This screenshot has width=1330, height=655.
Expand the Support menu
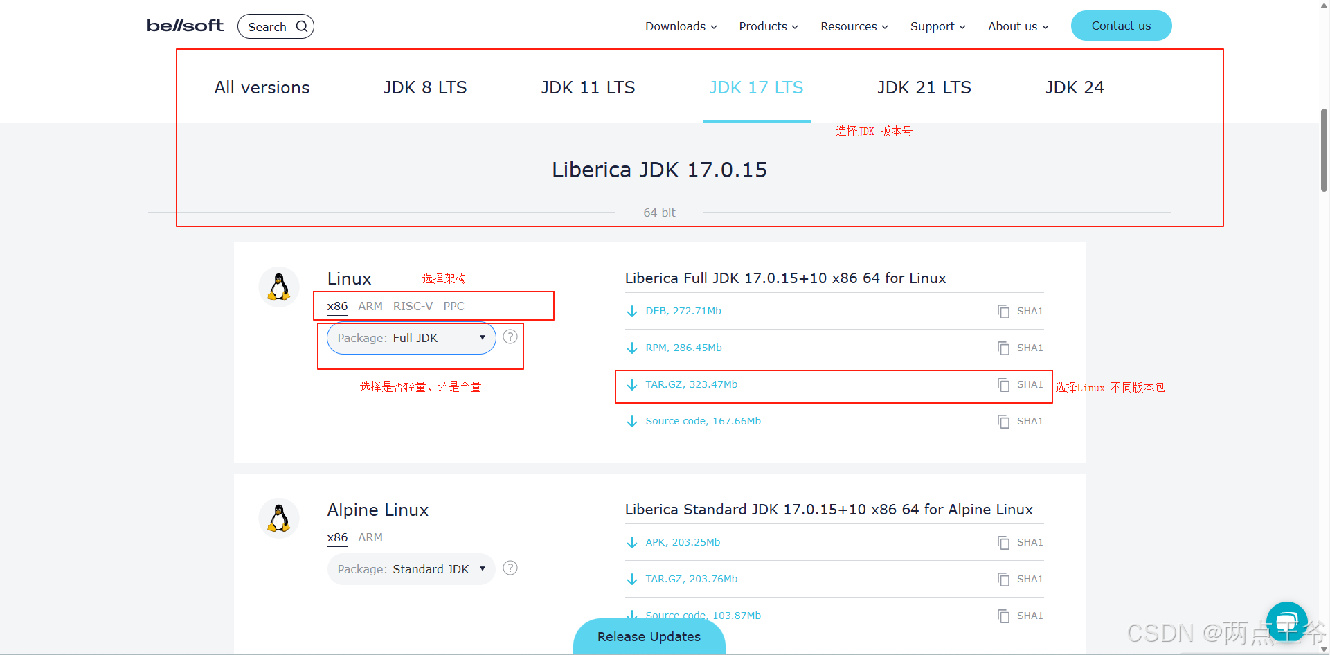point(938,26)
